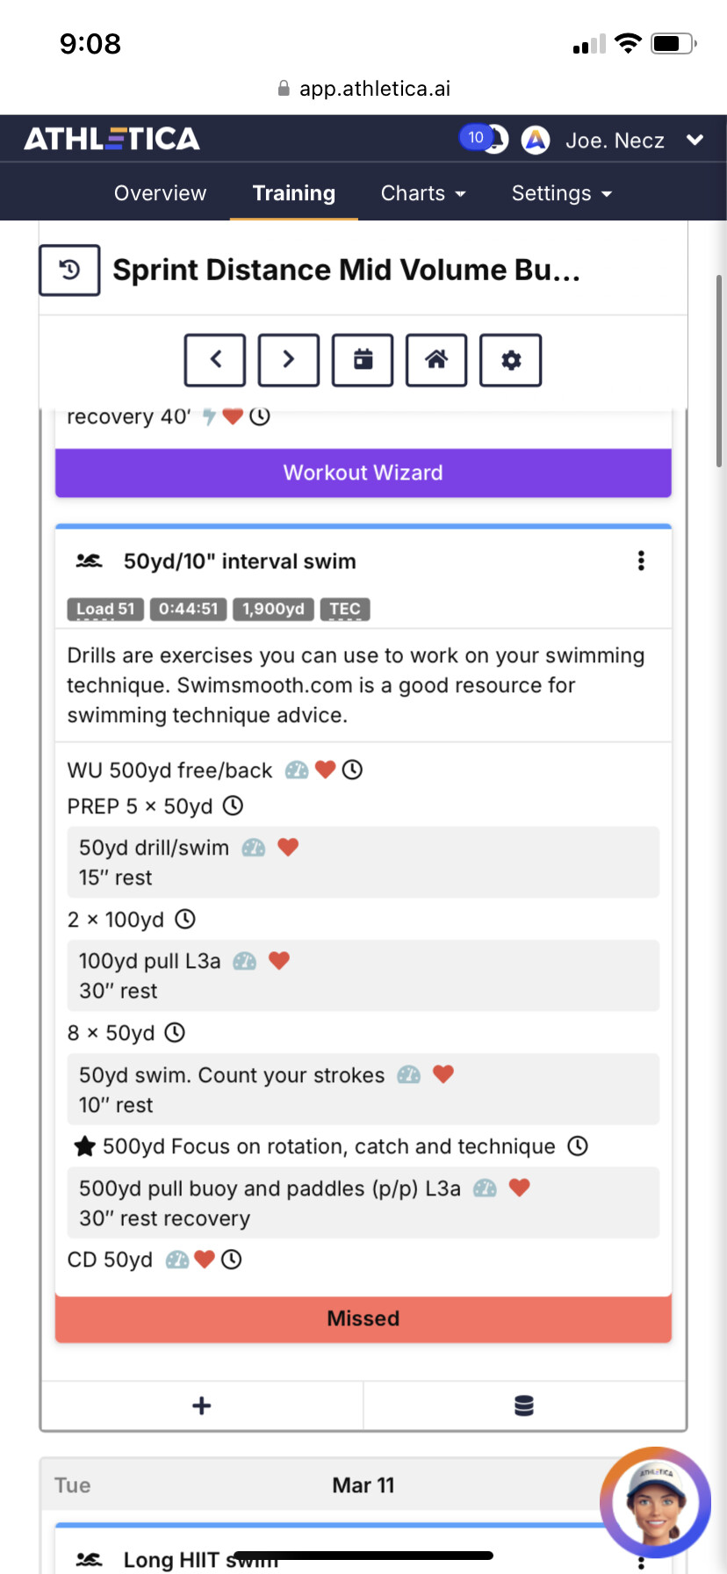This screenshot has width=727, height=1574.
Task: Add a workout with the plus icon
Action: tap(202, 1406)
